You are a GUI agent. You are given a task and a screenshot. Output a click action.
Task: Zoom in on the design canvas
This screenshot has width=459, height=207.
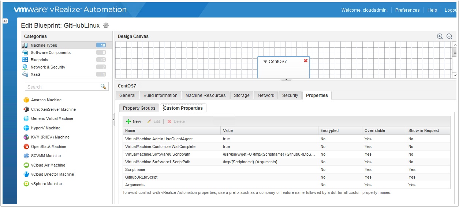[440, 36]
